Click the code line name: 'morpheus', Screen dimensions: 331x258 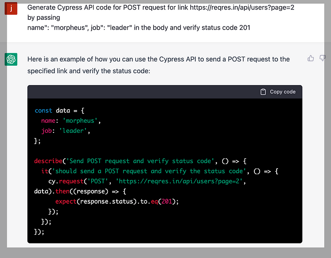point(71,120)
